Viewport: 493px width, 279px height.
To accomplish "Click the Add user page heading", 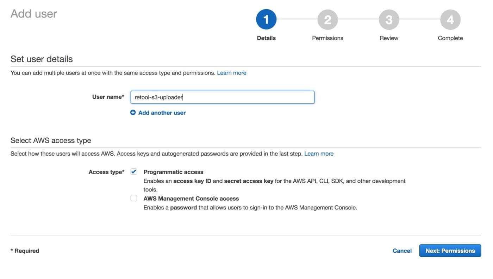I will coord(34,14).
